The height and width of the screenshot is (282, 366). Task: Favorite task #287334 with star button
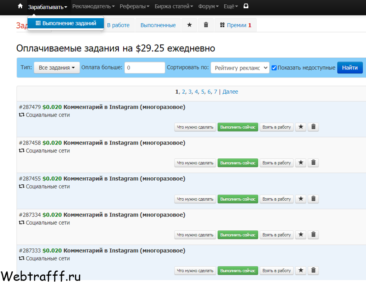[x=300, y=235]
